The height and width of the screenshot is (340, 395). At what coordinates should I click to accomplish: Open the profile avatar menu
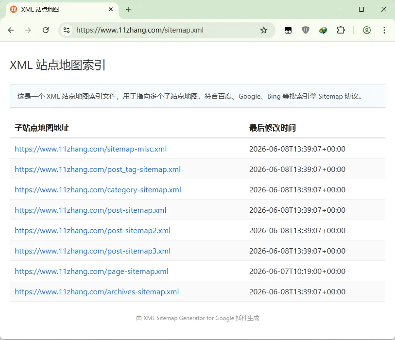(x=366, y=30)
